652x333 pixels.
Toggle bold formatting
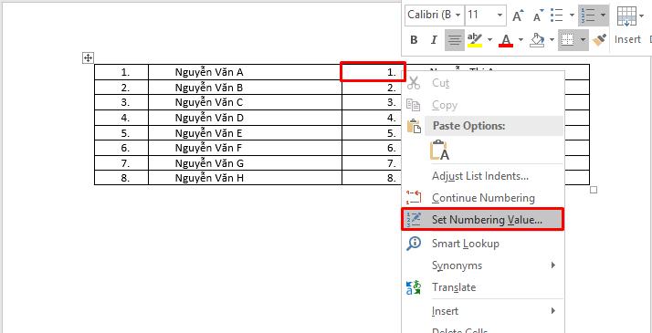[414, 40]
